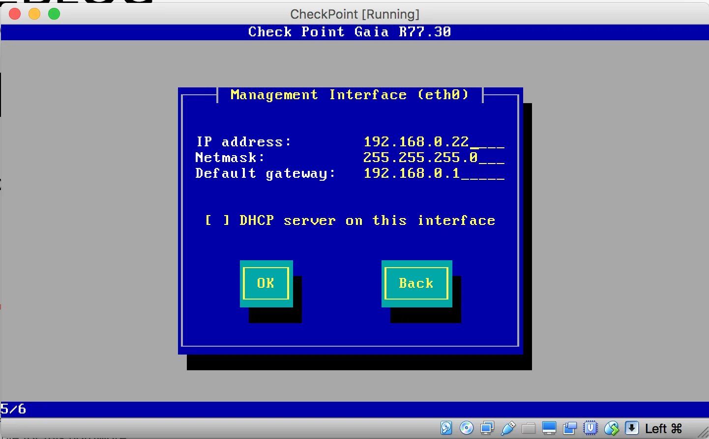This screenshot has height=439, width=709.
Task: Click the keyboard capture down-arrow icon
Action: point(632,428)
